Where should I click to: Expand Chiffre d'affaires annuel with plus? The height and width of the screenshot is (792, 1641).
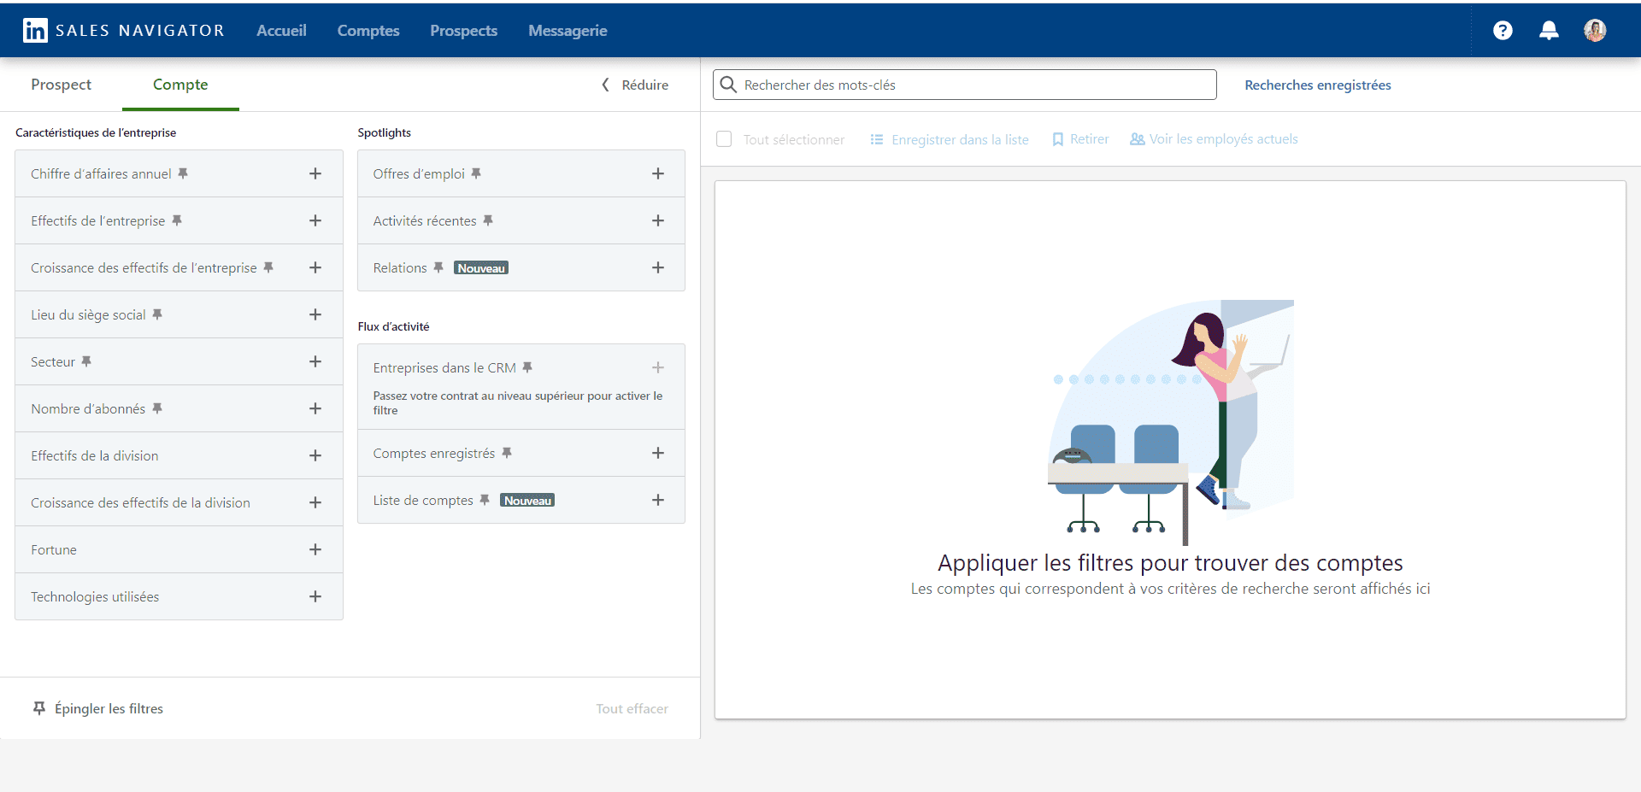pos(315,173)
